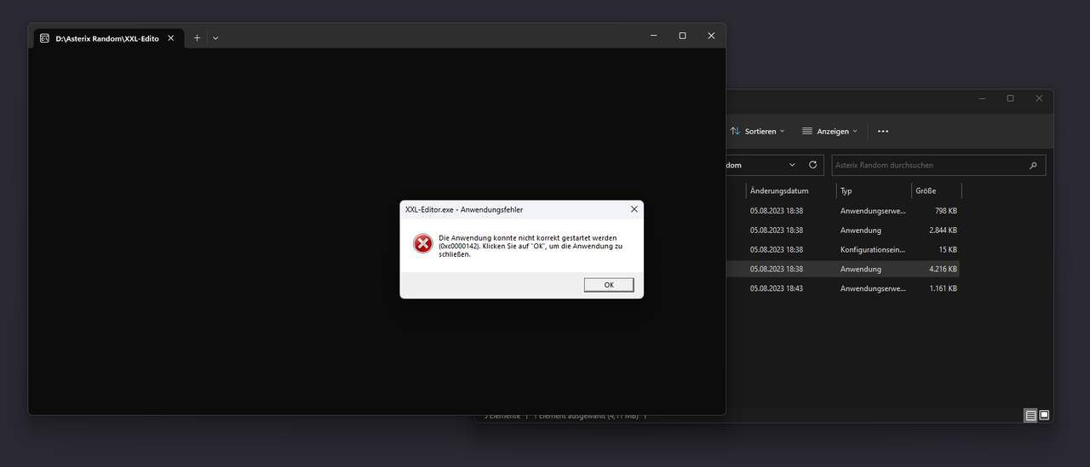Sort by the Größe column header
Viewport: 1090px width, 467px height.
(926, 191)
